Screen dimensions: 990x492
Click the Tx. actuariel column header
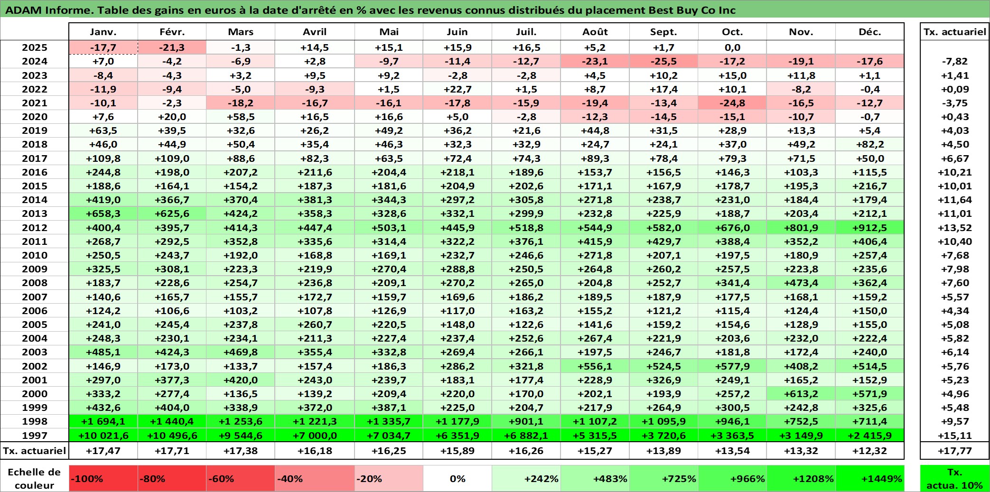coord(955,32)
